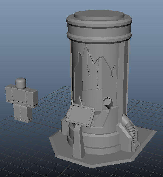Select the rounded head of the character
The width and height of the screenshot is (163, 177).
(21, 83)
